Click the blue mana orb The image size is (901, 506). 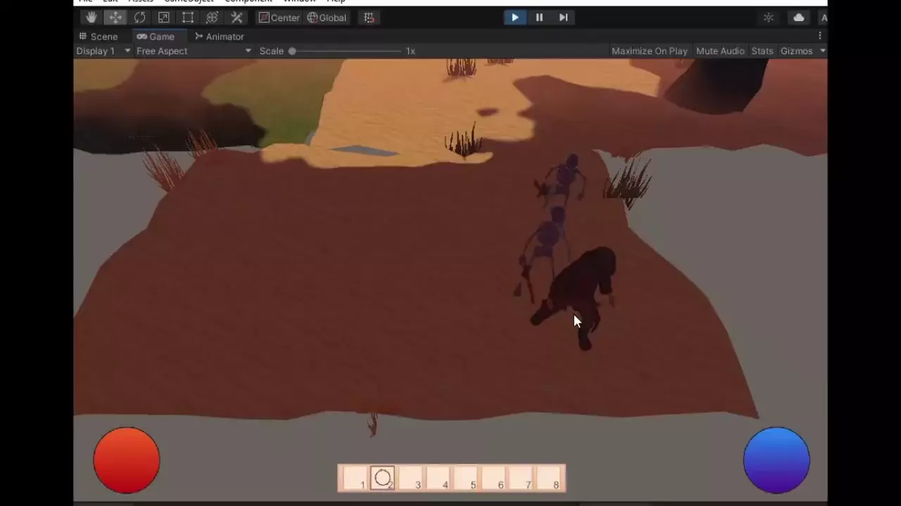tap(776, 460)
